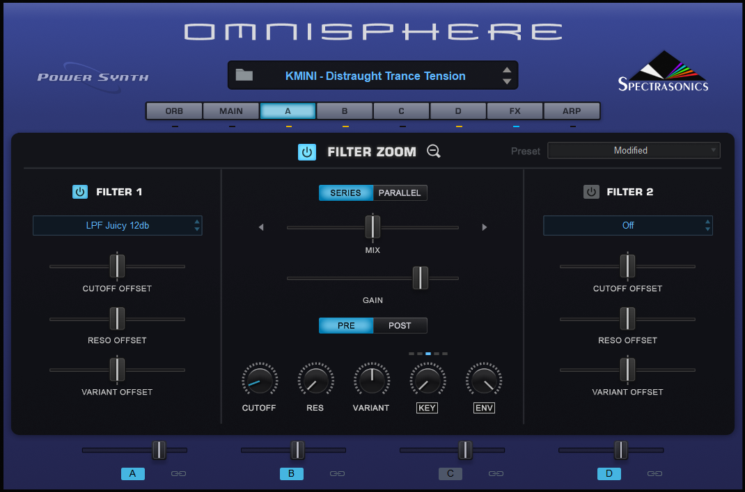
Task: Click layer D level slider at bottom
Action: [x=620, y=450]
